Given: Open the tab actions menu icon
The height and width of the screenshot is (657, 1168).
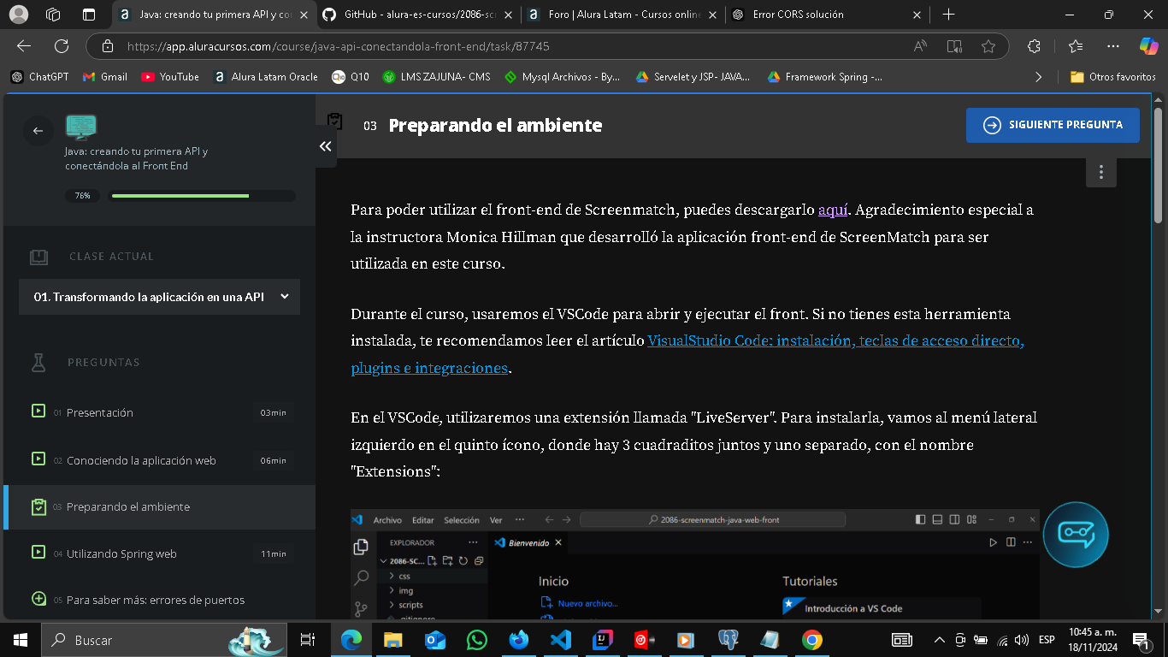Looking at the screenshot, I should click(89, 15).
